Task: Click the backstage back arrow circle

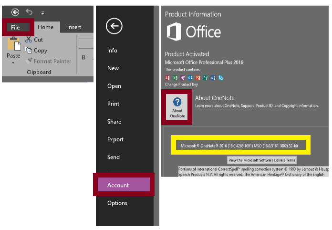Action: (114, 26)
